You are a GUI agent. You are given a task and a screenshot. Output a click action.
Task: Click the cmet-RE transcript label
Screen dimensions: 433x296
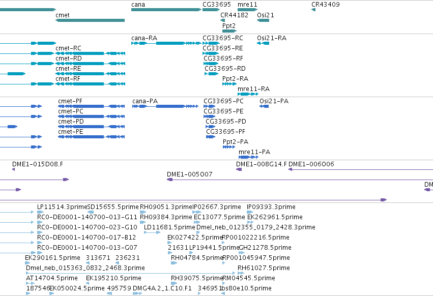[x=69, y=69]
